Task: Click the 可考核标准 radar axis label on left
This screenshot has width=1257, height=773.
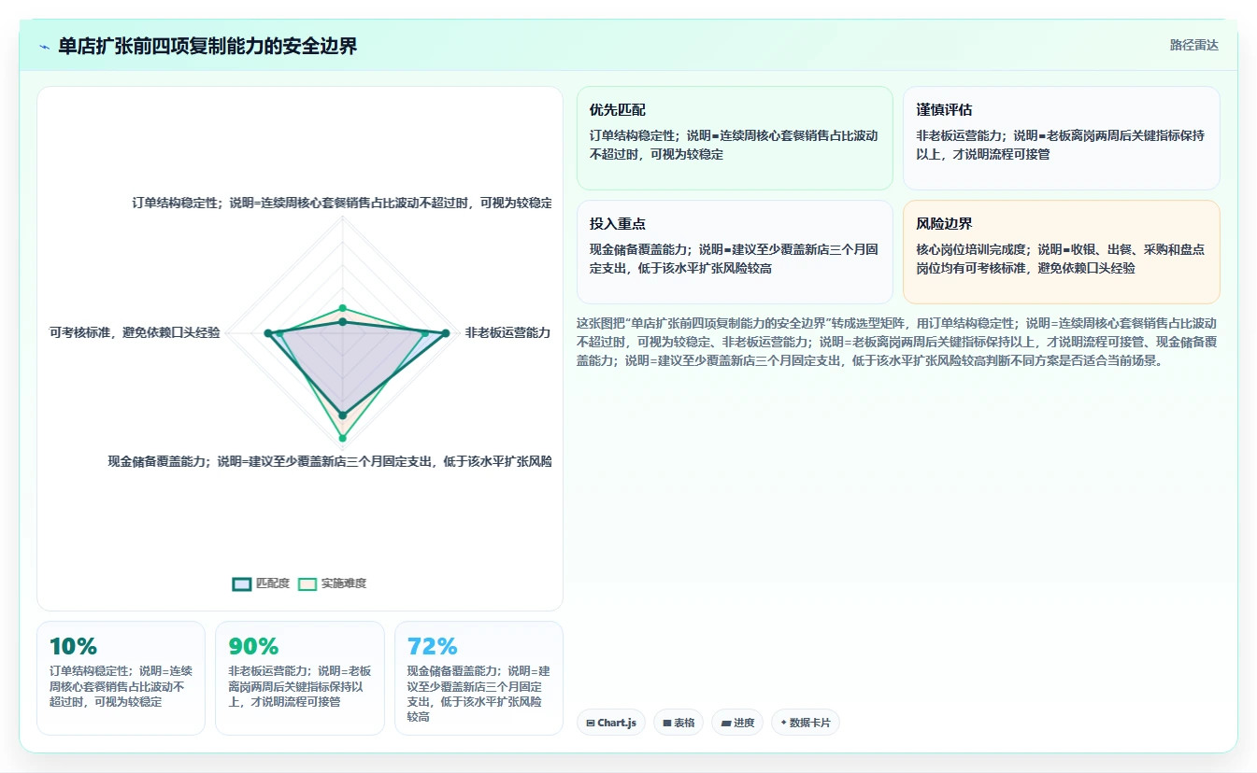Action: (135, 332)
